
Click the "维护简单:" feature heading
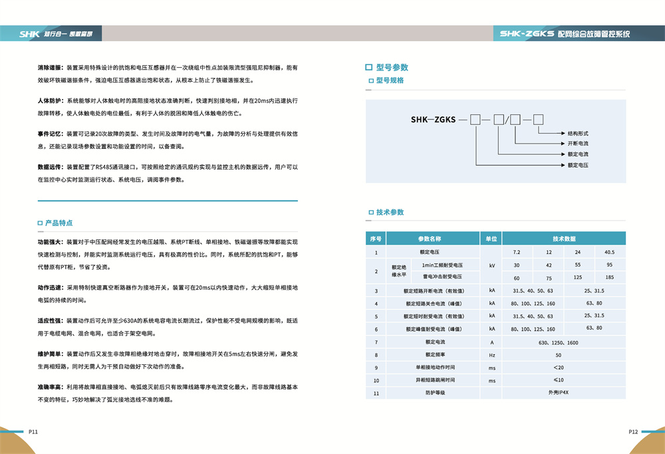click(51, 354)
